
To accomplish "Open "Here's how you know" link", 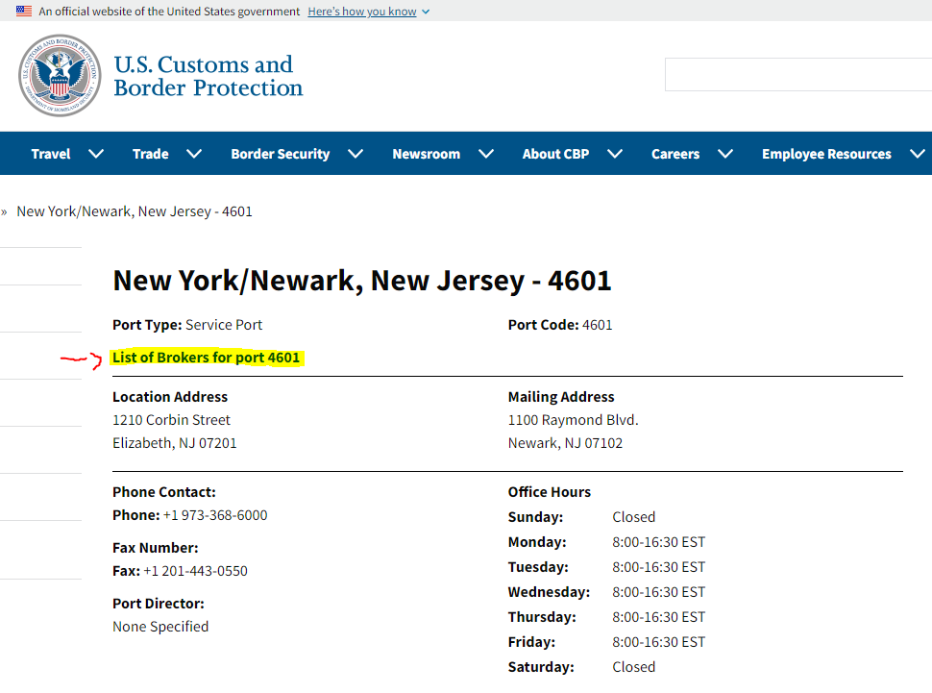I will tap(362, 12).
